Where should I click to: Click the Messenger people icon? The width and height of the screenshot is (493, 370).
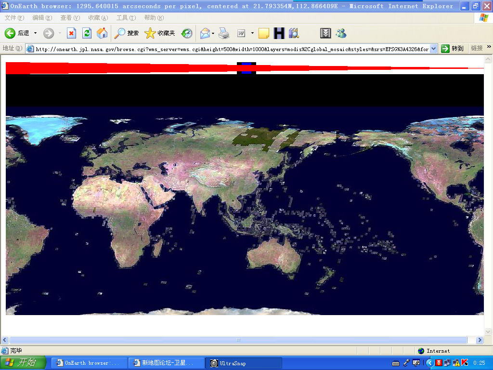click(341, 33)
